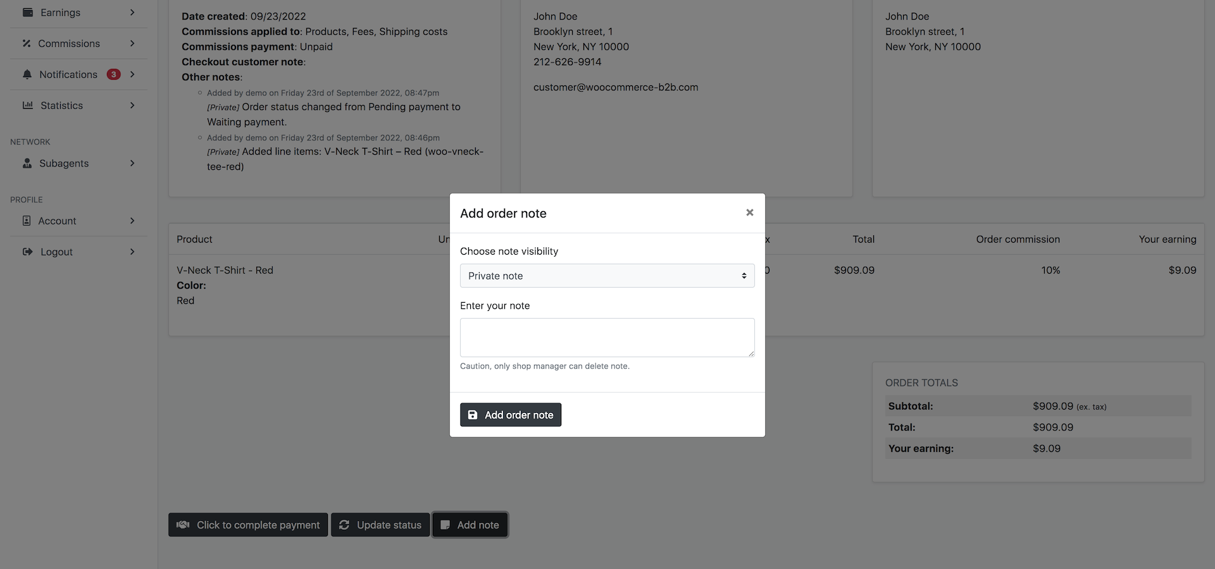Click the Subagents user icon
This screenshot has height=569, width=1215.
coord(27,163)
